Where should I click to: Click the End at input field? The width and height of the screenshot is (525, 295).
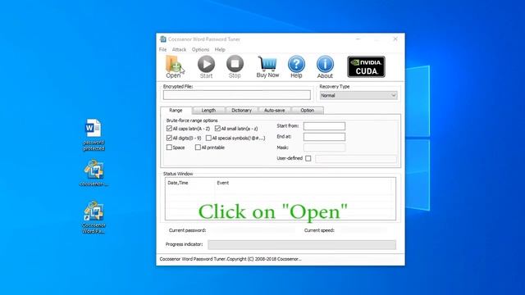click(x=324, y=137)
